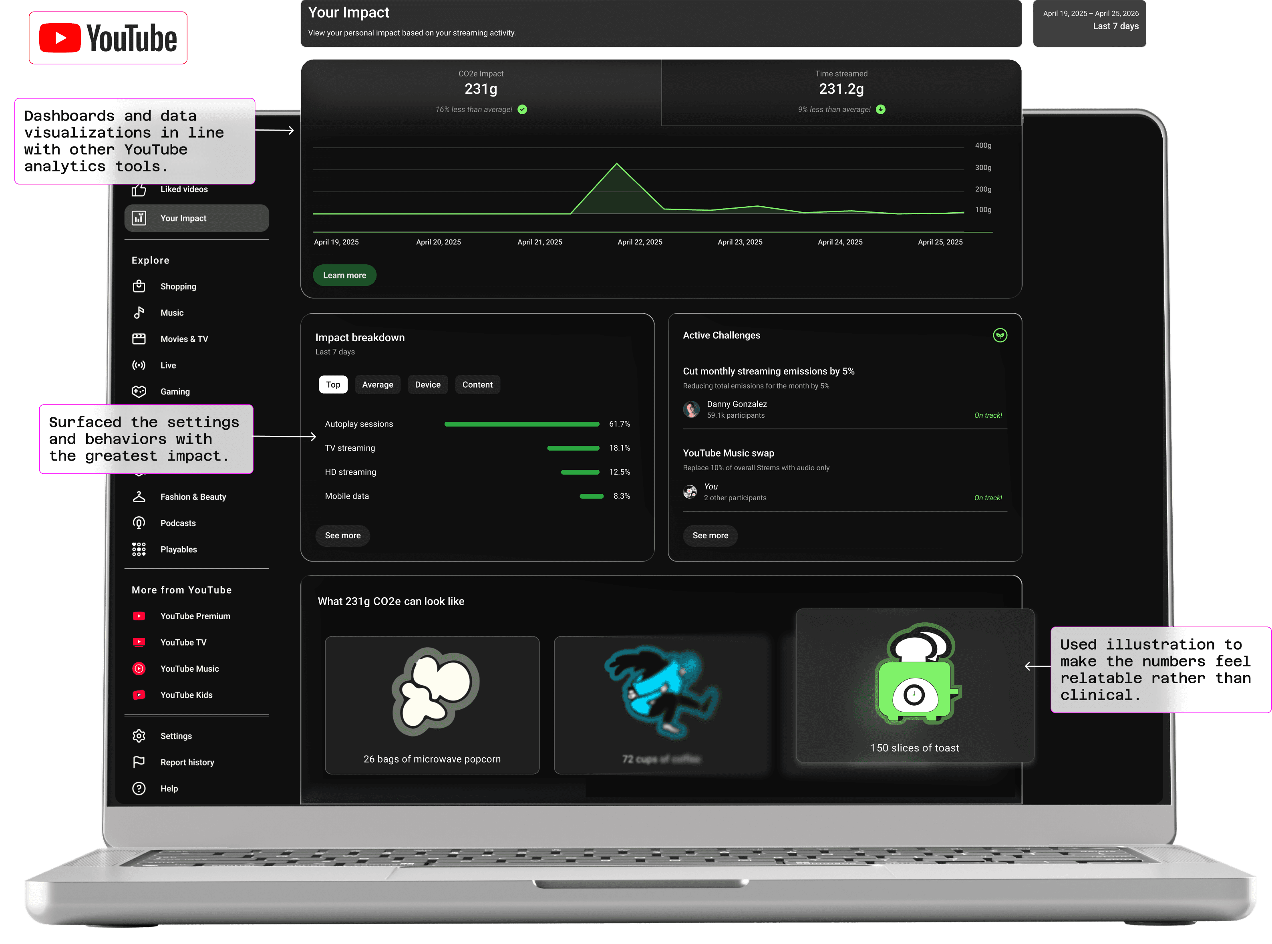The image size is (1272, 944).
Task: Click the Podcasts icon in sidebar
Action: click(x=139, y=523)
